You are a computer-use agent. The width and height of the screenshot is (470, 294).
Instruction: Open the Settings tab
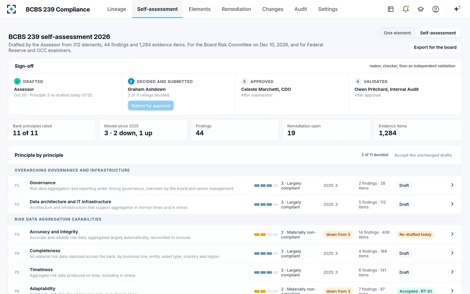point(328,9)
